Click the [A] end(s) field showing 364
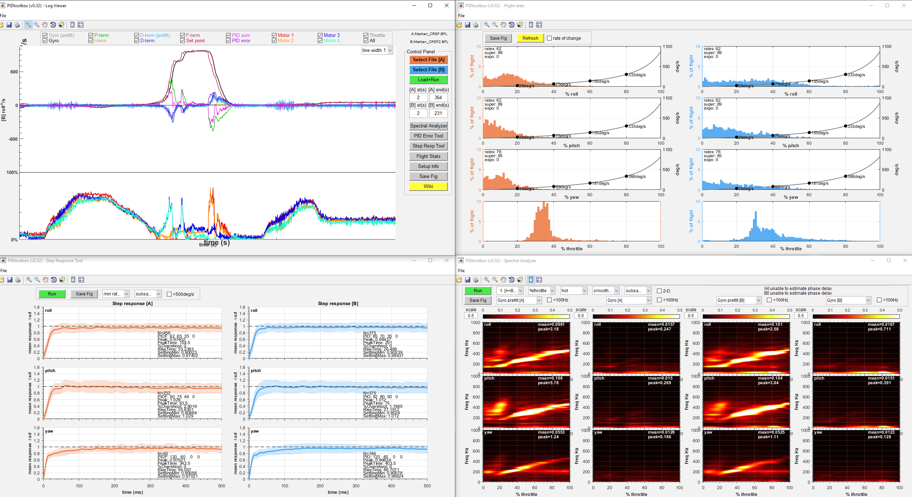 coord(438,97)
